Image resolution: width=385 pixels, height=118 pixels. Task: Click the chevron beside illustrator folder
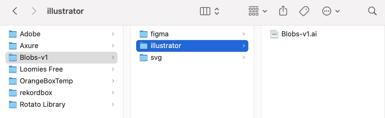click(244, 46)
